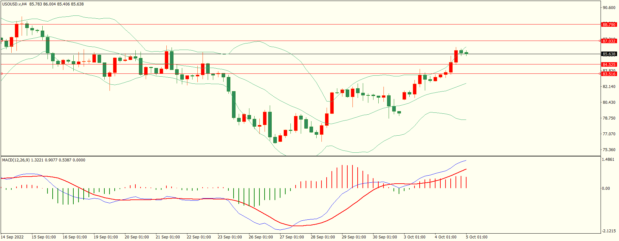The height and width of the screenshot is (241, 619).
Task: Click the 30 Sep 01:00 date label
Action: click(x=385, y=237)
